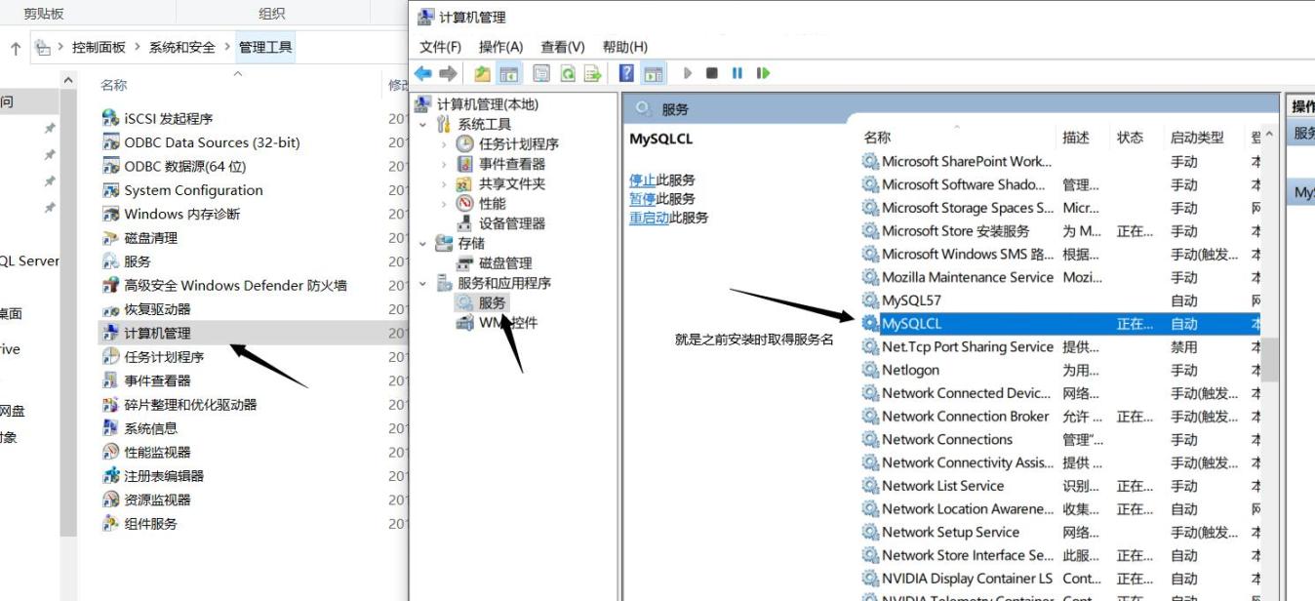Image resolution: width=1315 pixels, height=601 pixels.
Task: Select the MySQL57 service row
Action: point(1060,300)
